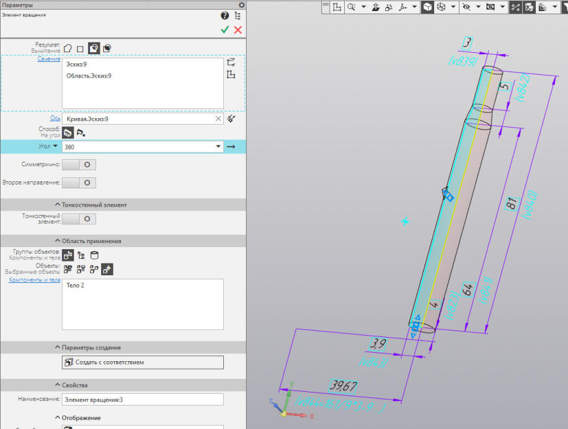Enable shaded with edges view cube icon
Image resolution: width=568 pixels, height=429 pixels.
tap(427, 7)
